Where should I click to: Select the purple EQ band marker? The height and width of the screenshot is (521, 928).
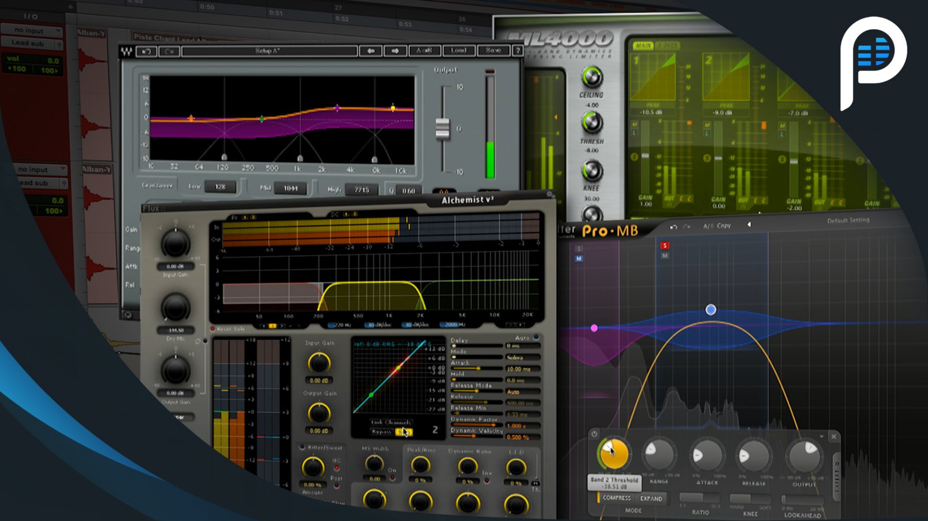click(x=337, y=108)
